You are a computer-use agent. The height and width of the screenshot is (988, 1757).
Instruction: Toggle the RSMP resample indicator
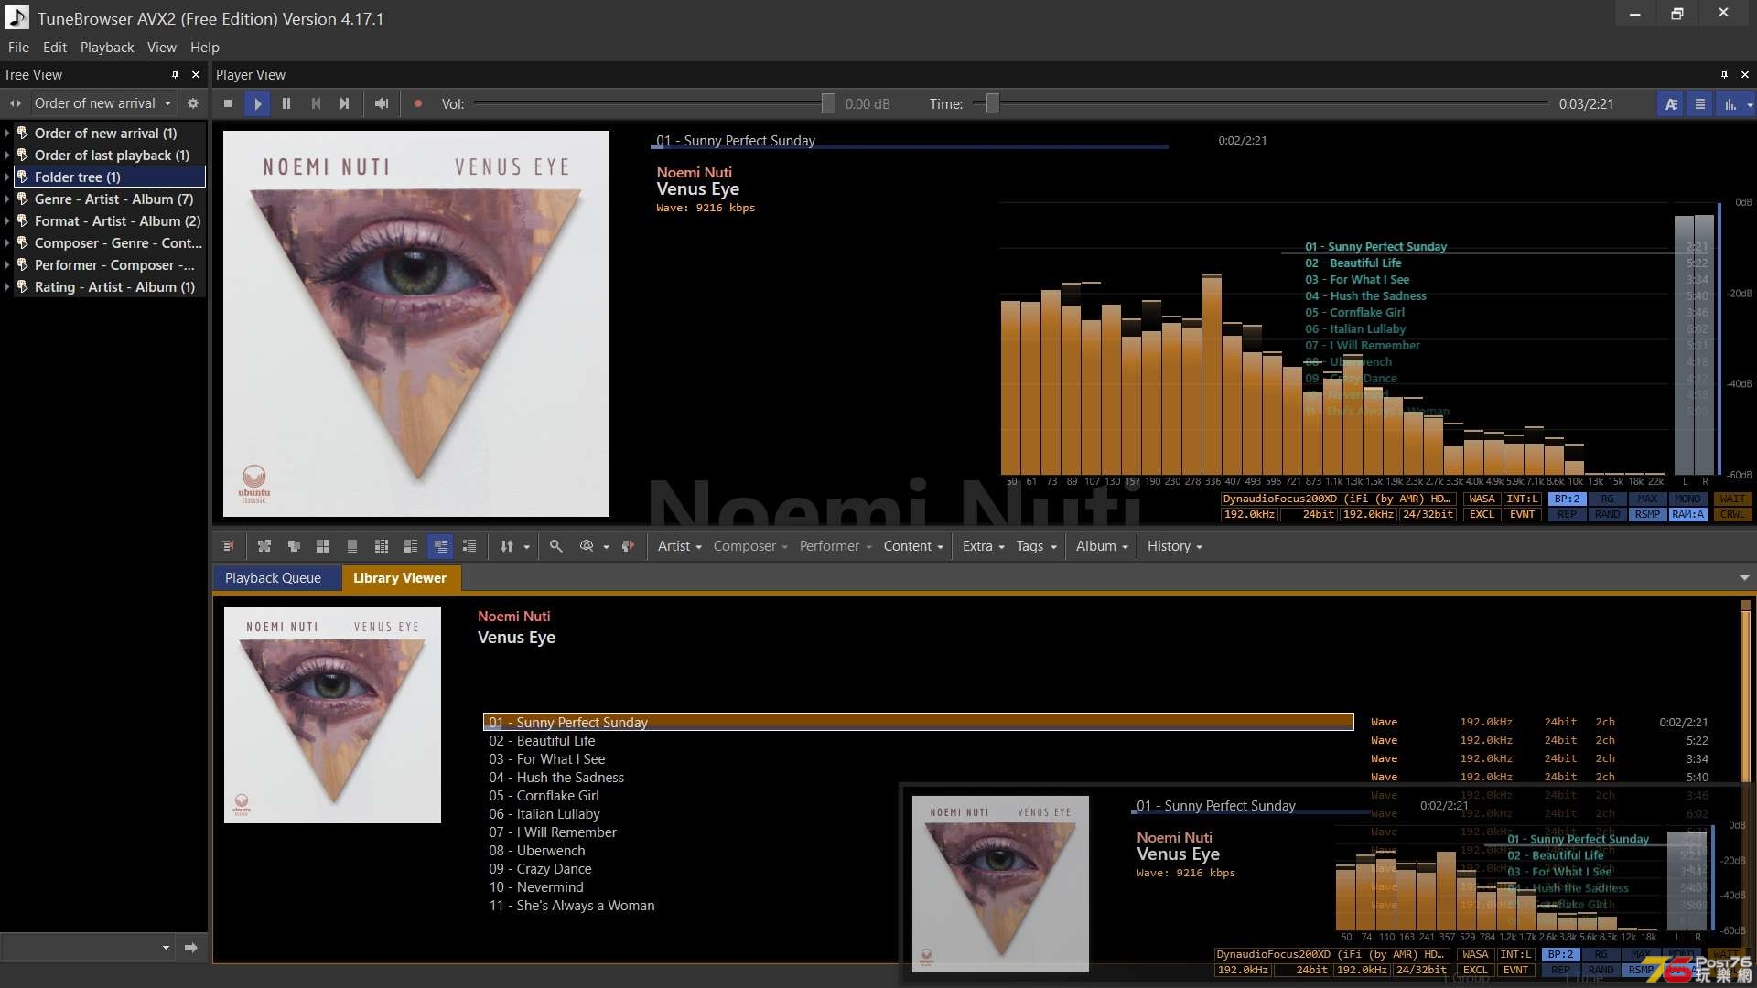click(x=1647, y=514)
